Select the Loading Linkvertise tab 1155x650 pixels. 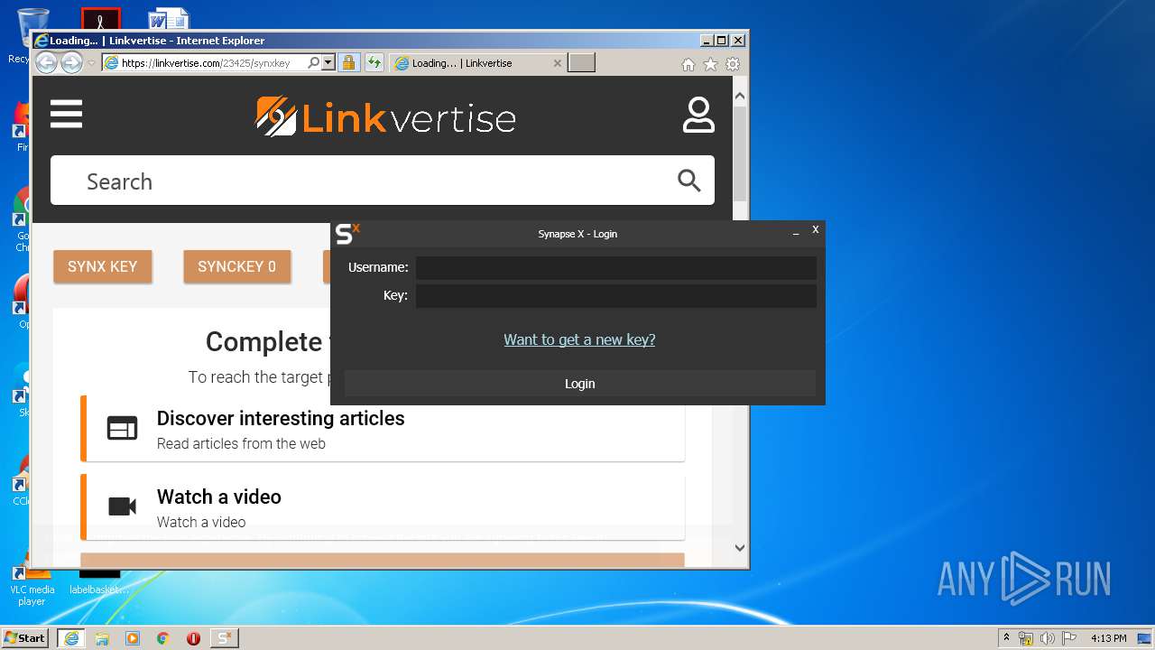(x=478, y=63)
